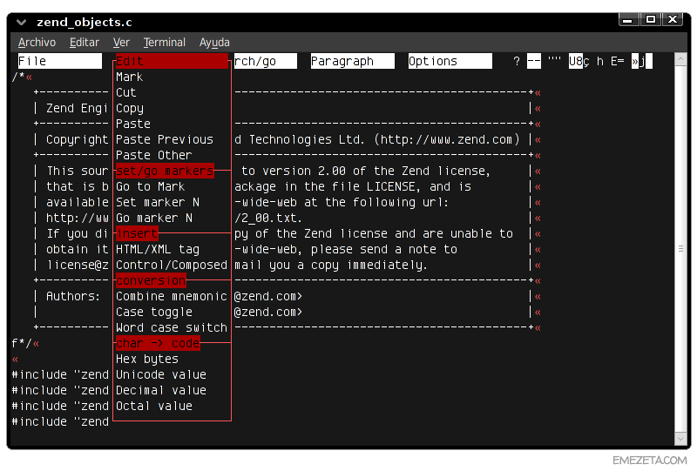Image resolution: width=697 pixels, height=471 pixels.
Task: Click 'Technologies Ltd.' copyright text
Action: click(308, 139)
